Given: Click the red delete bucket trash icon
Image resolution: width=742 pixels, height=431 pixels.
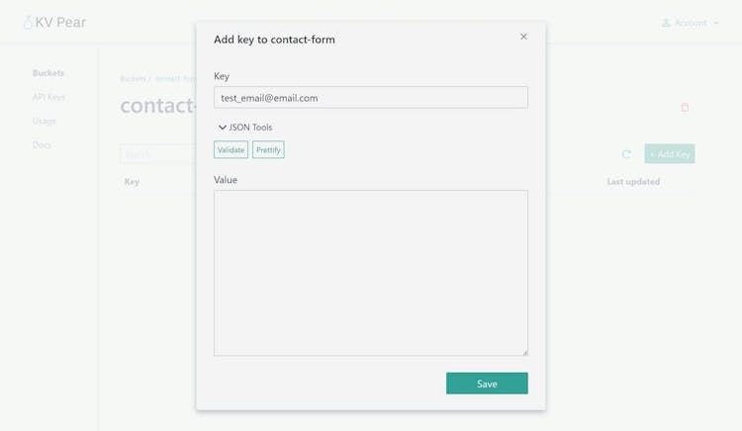Looking at the screenshot, I should (685, 107).
